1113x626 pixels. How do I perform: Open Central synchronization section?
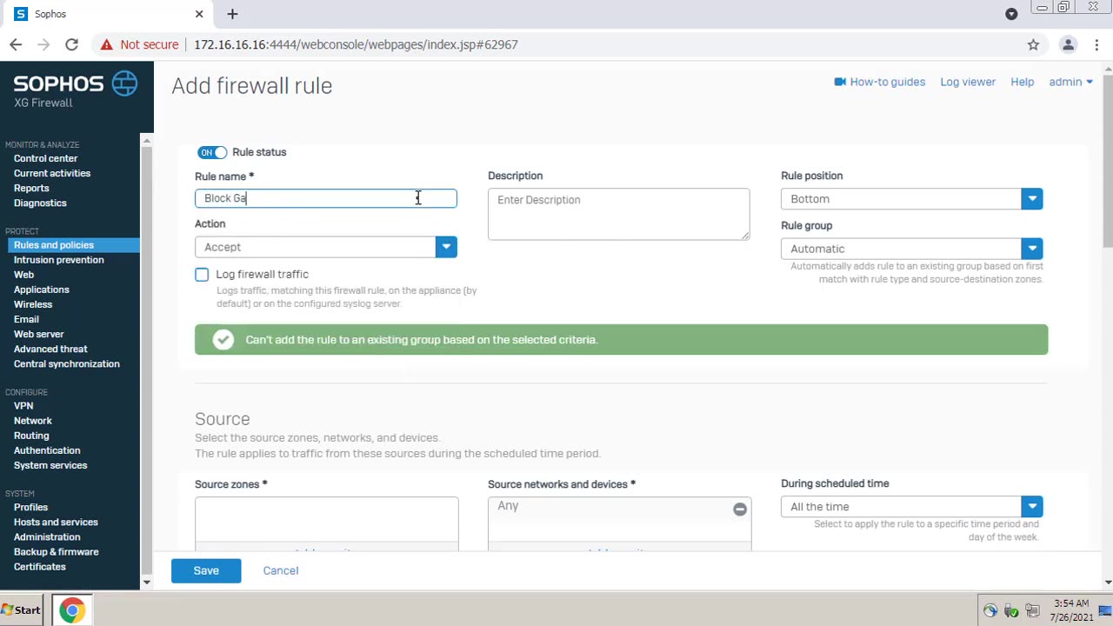pos(66,363)
